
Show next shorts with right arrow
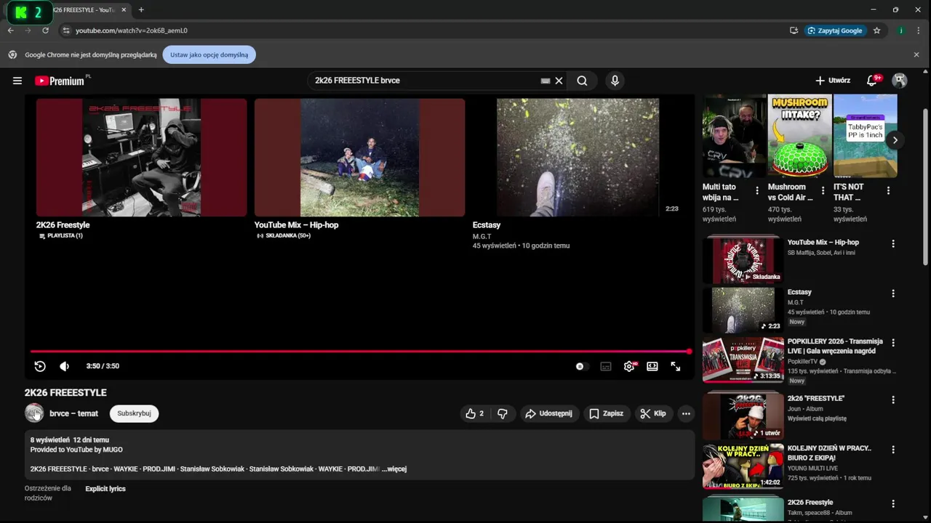tap(895, 140)
